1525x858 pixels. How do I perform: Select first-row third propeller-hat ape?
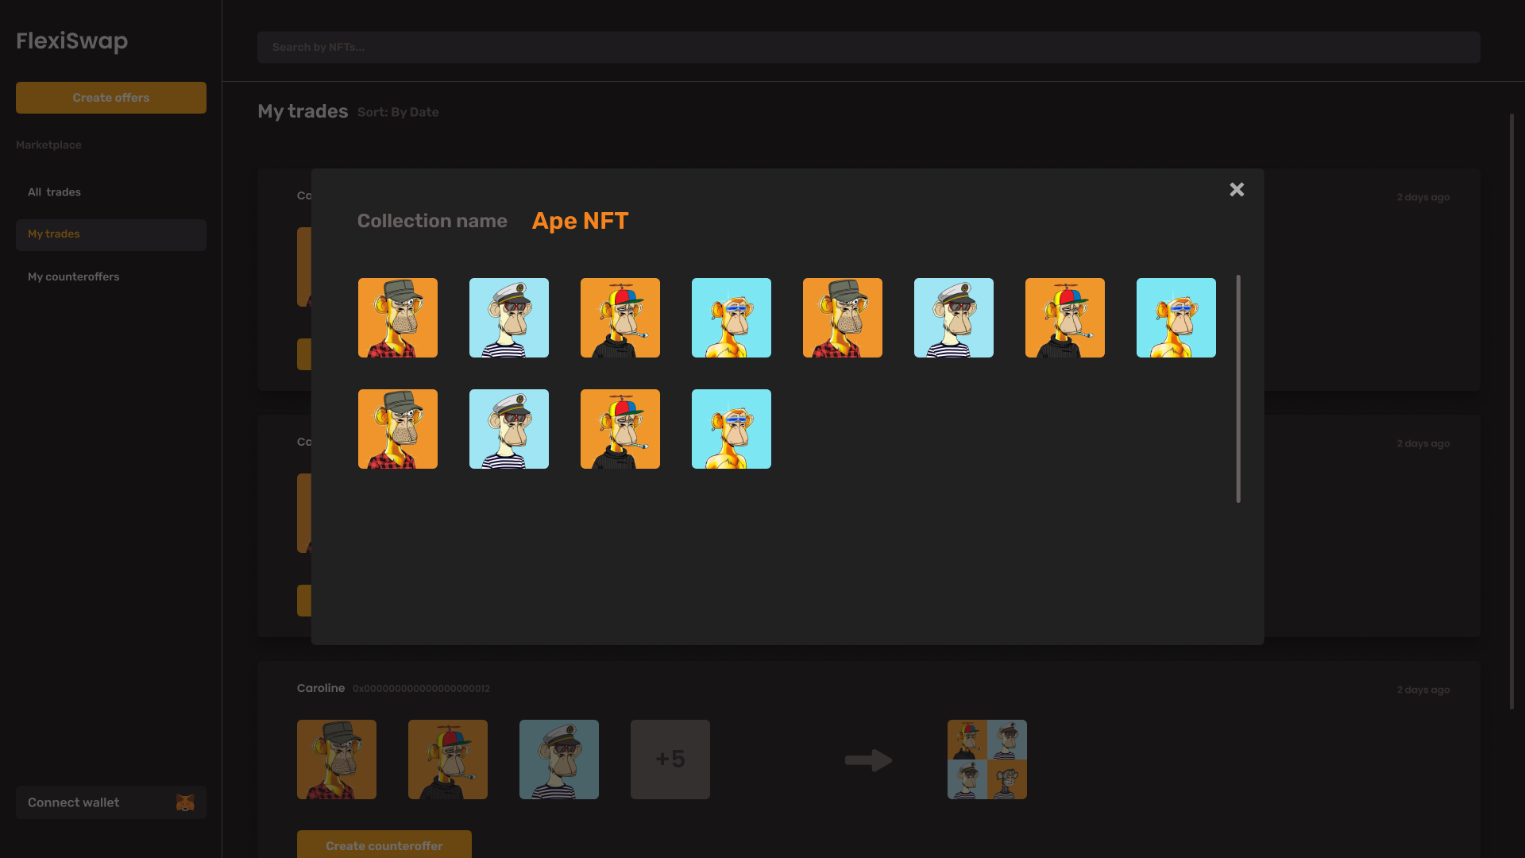coord(620,318)
